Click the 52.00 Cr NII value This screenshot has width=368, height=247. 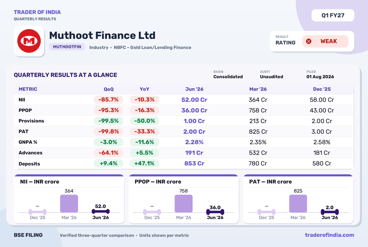pos(194,100)
